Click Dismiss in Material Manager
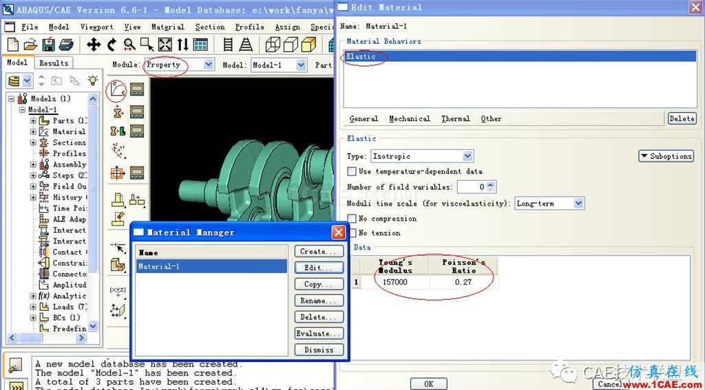 tap(319, 349)
